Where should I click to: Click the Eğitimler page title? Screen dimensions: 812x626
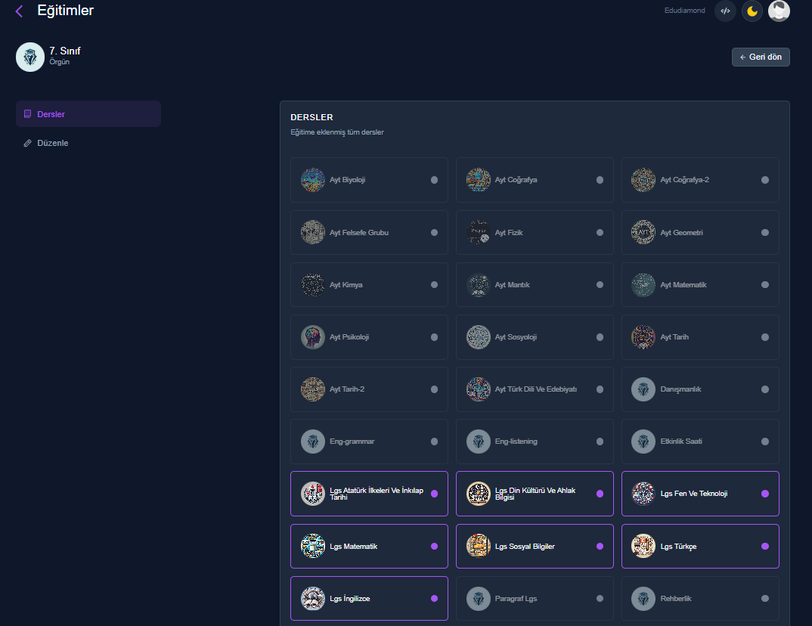pos(65,11)
